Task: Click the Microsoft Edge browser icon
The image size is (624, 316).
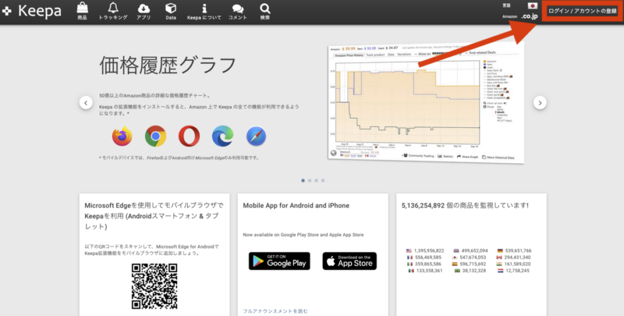Action: (222, 136)
